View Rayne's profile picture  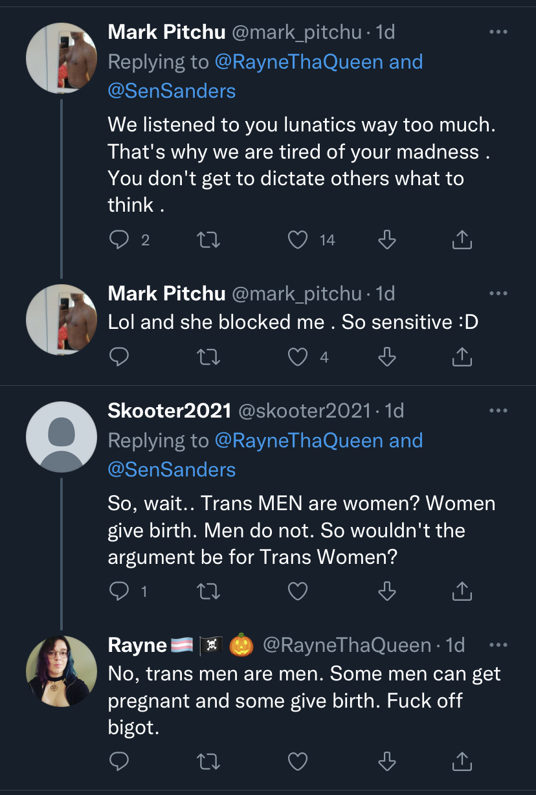click(x=61, y=671)
